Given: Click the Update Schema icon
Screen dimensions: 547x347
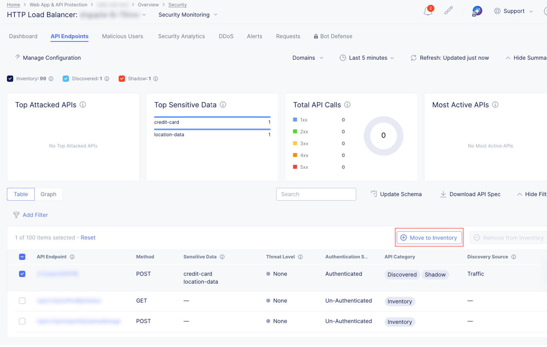Looking at the screenshot, I should pos(373,194).
